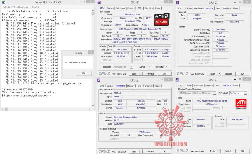
Task: Open the About menu in Super PI
Action: [23, 7]
